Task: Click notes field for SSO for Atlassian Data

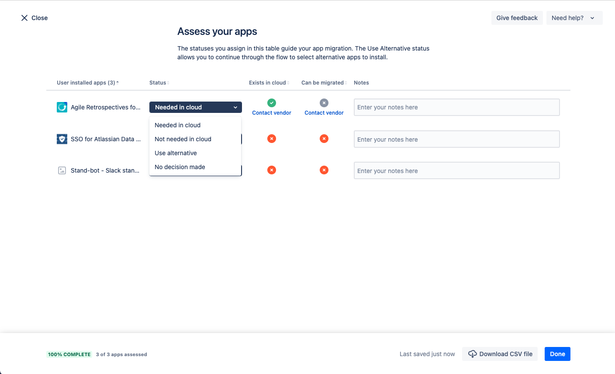Action: 457,139
